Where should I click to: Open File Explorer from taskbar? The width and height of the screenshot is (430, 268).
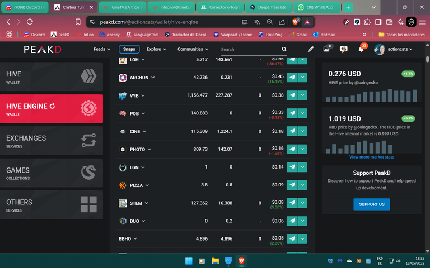(215, 261)
